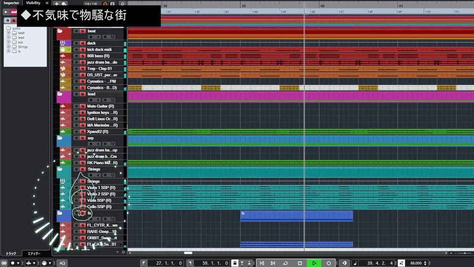Expand the beat folder in visibility tree
This screenshot has height=267, width=474.
[x=8, y=33]
